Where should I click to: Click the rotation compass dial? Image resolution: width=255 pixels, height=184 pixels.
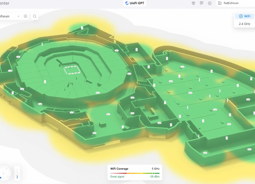click(x=4, y=173)
